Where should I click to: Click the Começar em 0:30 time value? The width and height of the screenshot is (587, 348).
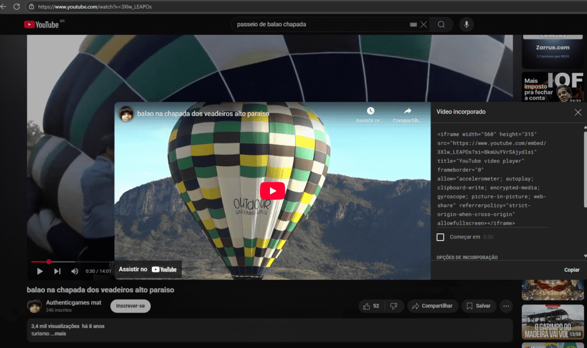(x=488, y=237)
